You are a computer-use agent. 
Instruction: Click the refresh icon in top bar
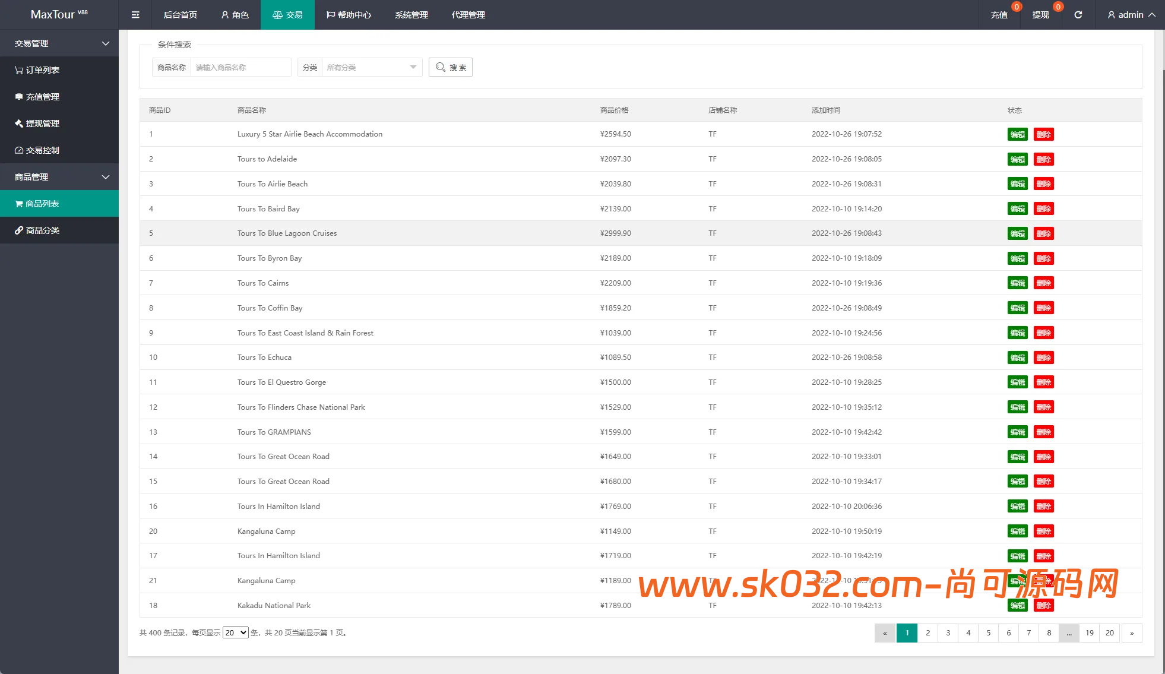point(1078,15)
